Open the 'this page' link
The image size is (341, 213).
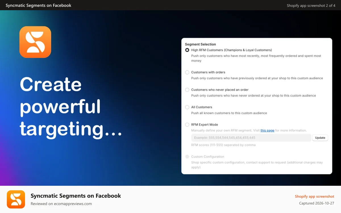click(x=267, y=130)
